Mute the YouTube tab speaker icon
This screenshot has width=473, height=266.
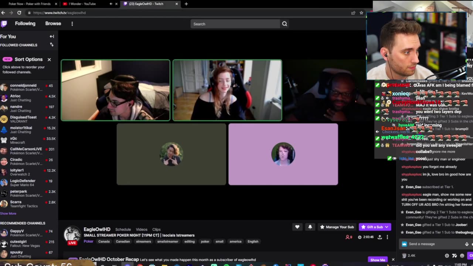(111, 4)
